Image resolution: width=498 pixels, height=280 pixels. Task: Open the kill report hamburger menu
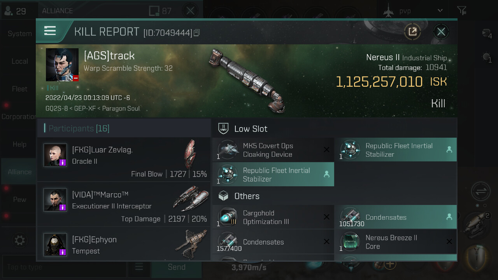(x=50, y=31)
